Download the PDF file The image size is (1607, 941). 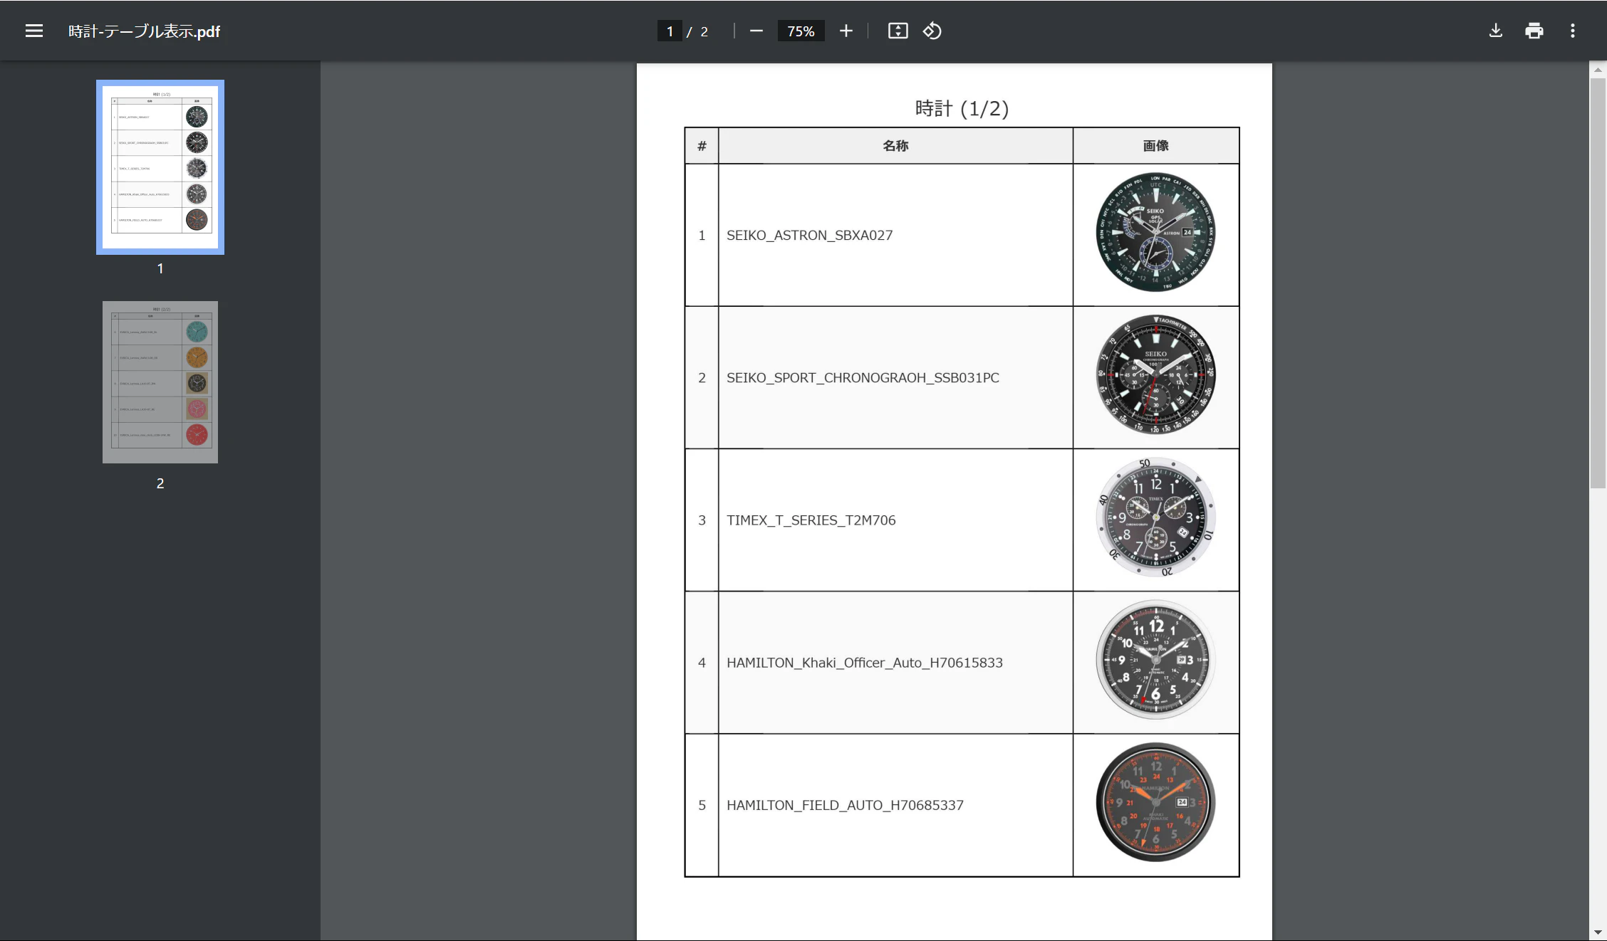coord(1496,31)
